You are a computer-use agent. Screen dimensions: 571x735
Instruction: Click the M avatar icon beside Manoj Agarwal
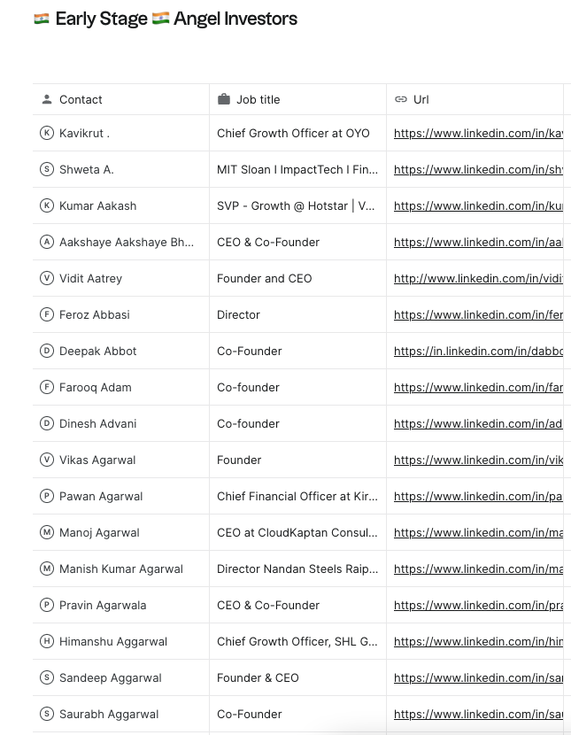pos(47,533)
